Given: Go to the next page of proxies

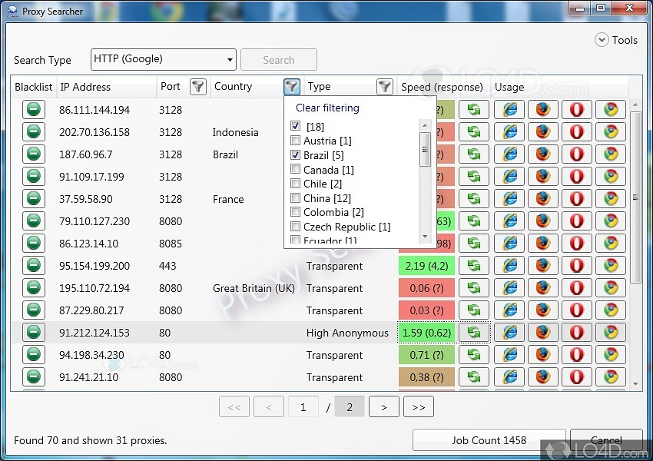Looking at the screenshot, I should (384, 407).
